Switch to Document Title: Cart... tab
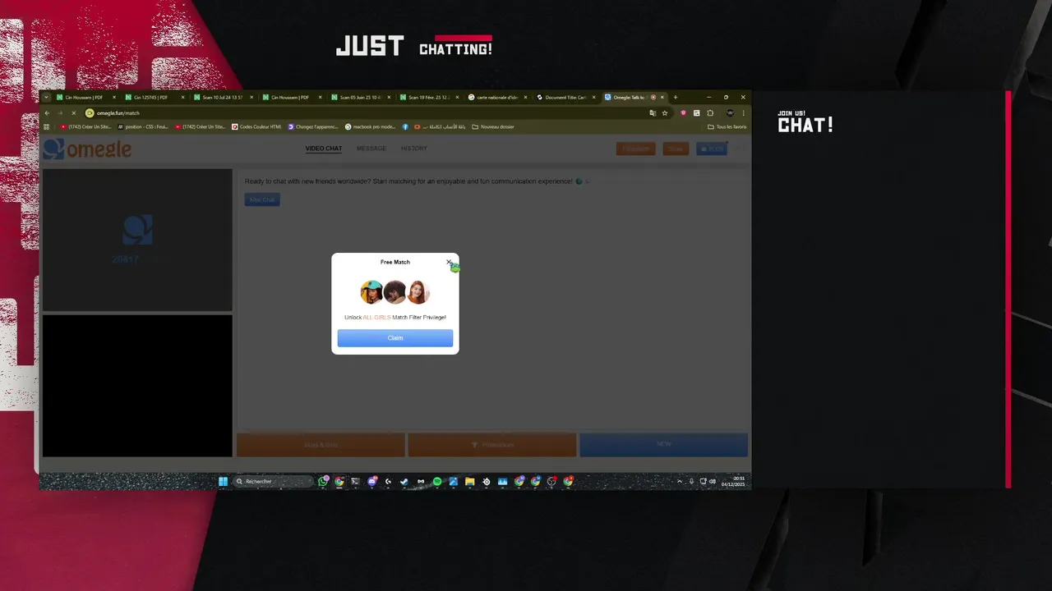Viewport: 1052px width, 591px height. 565,98
